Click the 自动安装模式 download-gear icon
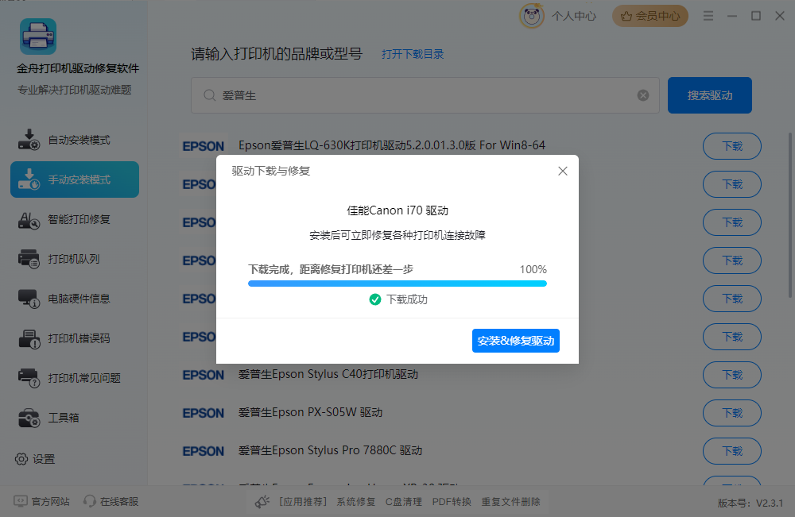 click(29, 140)
